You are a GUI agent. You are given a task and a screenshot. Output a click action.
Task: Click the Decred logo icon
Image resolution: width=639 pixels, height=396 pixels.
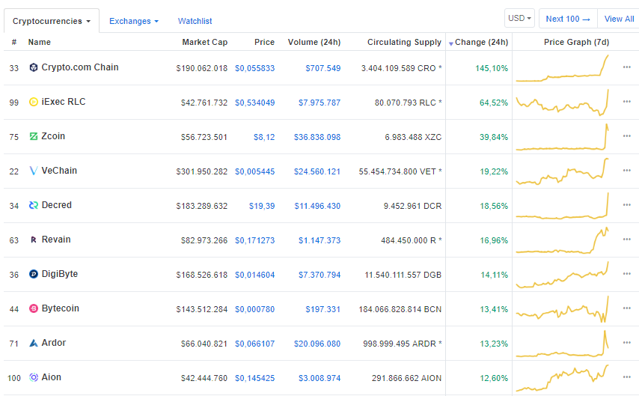34,205
